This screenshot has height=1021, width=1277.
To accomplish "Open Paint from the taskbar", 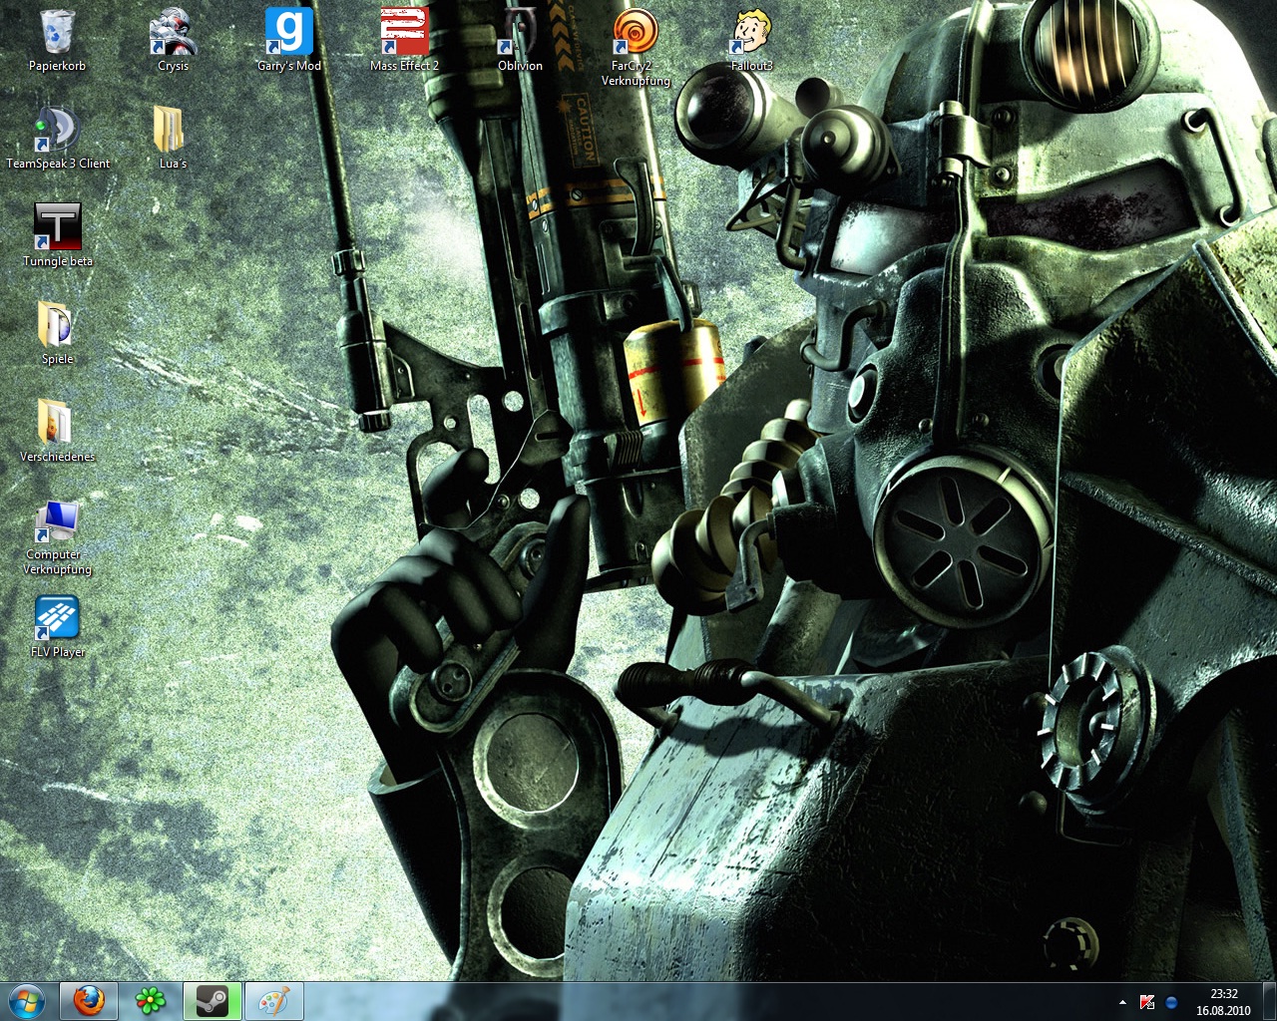I will pyautogui.click(x=274, y=1001).
